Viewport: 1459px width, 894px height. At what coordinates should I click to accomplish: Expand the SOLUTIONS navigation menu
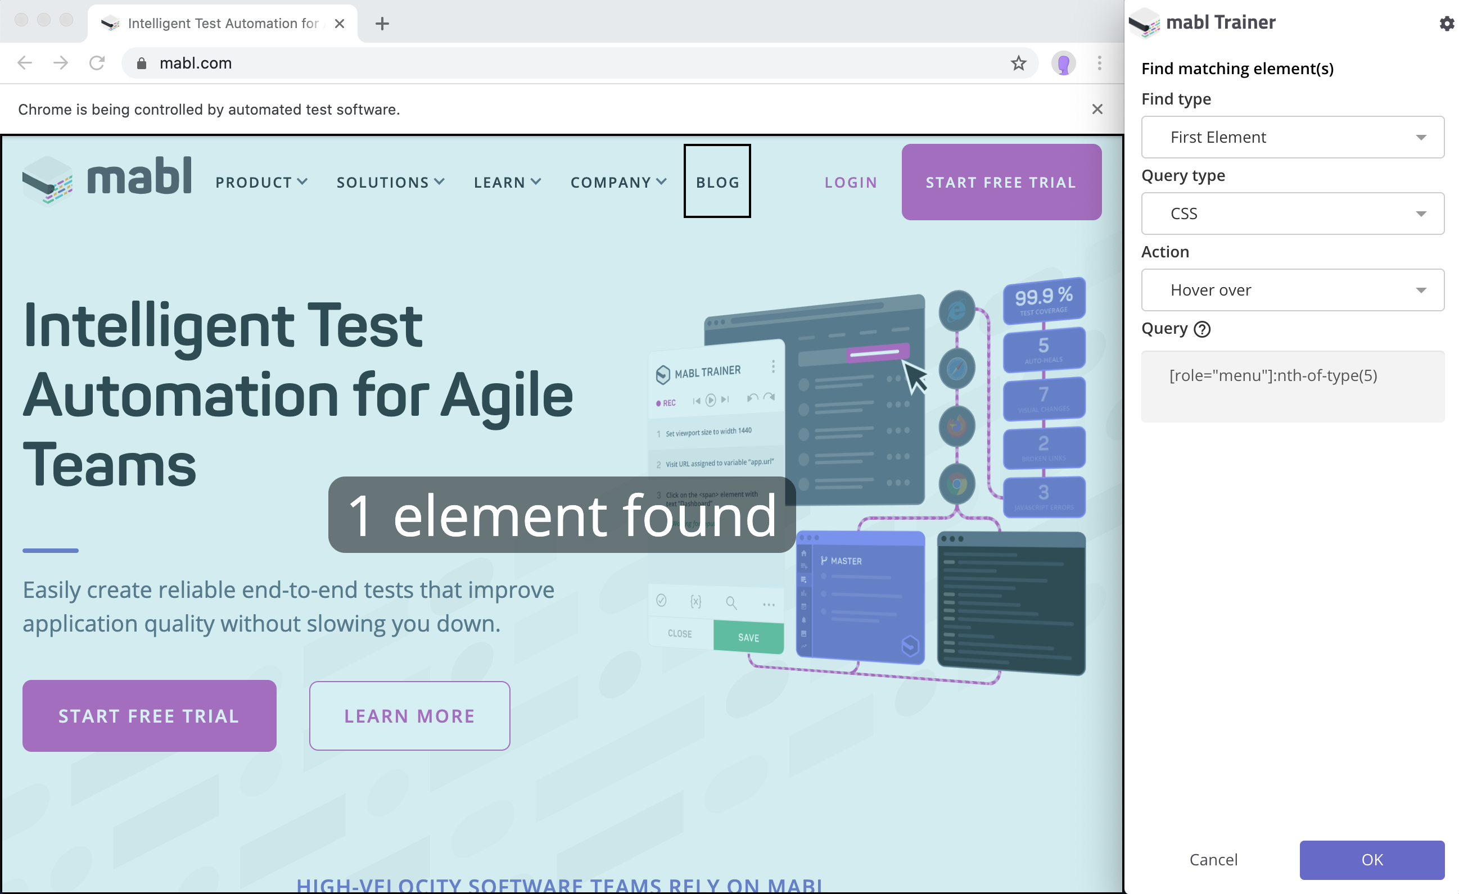point(390,182)
